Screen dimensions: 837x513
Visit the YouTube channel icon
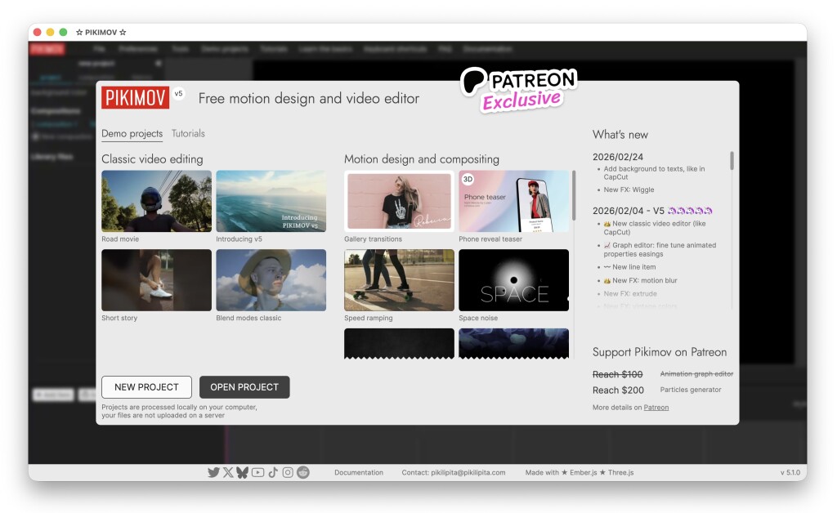pyautogui.click(x=257, y=472)
